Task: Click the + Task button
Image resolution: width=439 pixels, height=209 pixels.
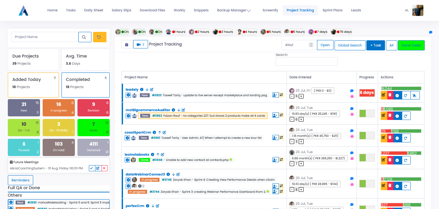Action: (x=376, y=45)
